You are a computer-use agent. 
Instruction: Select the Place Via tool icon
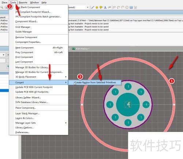pyautogui.click(x=101, y=7)
